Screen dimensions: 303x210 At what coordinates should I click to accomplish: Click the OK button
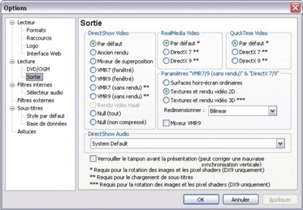pos(201,199)
